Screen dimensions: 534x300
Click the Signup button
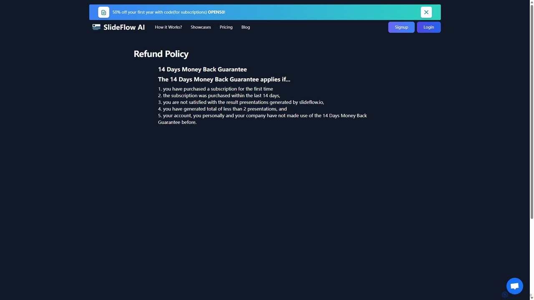coord(401,27)
